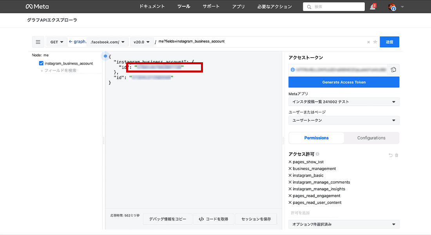
Task: Remove the instagram_basic permission
Action: 290,175
